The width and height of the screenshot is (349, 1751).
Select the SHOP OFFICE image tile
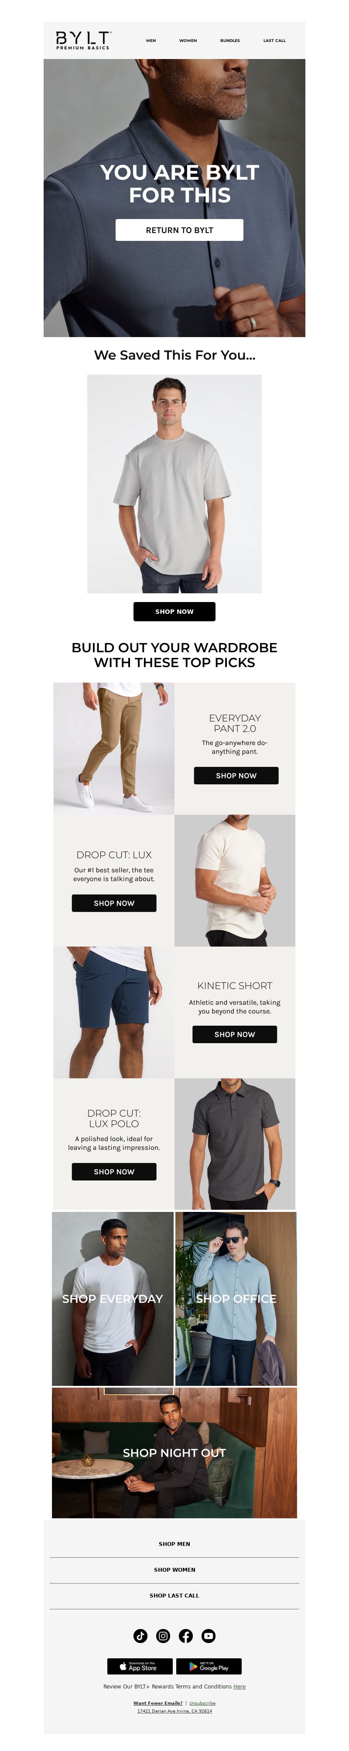point(236,1298)
